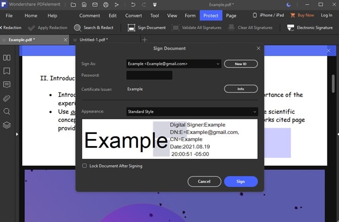This screenshot has width=339, height=222.
Task: Switch to the Comment tab
Action: coord(90,16)
